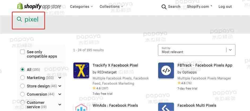Expand the Conversion filter chevron
Image resolution: width=250 pixels, height=111 pixels.
60,94
